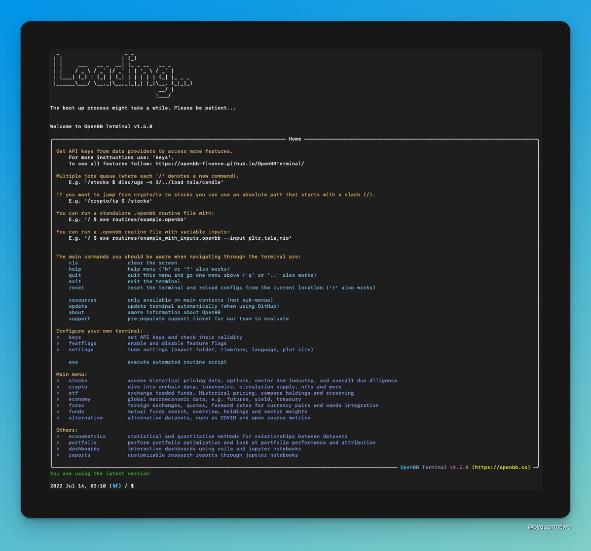This screenshot has width=591, height=551.
Task: Open the openbb.co link in the status bar
Action: (503, 467)
